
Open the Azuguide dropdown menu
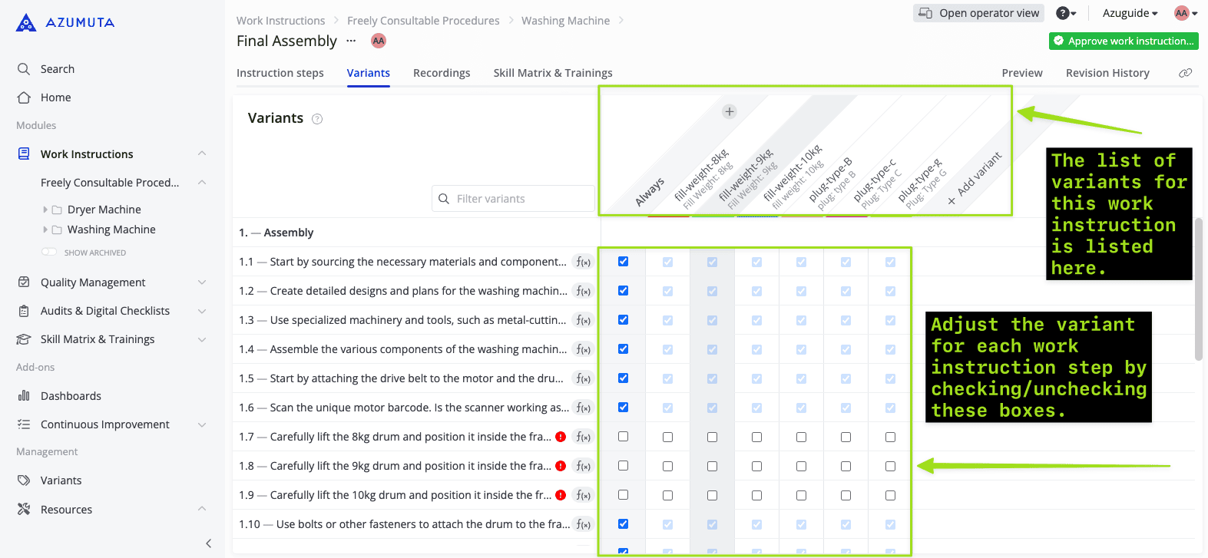1130,13
